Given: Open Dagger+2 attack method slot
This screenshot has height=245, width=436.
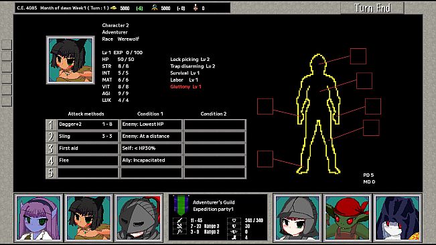Looking at the screenshot, I should tap(88, 125).
